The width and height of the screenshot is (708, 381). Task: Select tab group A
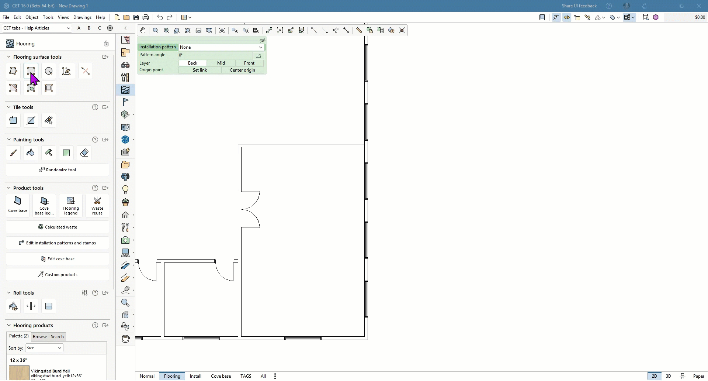click(79, 28)
